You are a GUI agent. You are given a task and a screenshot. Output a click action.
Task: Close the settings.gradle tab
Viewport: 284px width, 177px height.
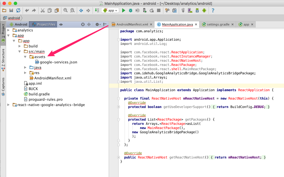(233, 24)
